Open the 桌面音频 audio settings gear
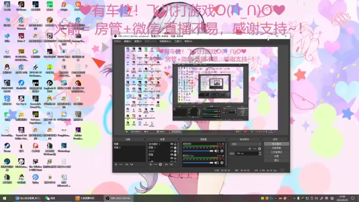 pyautogui.click(x=222, y=151)
